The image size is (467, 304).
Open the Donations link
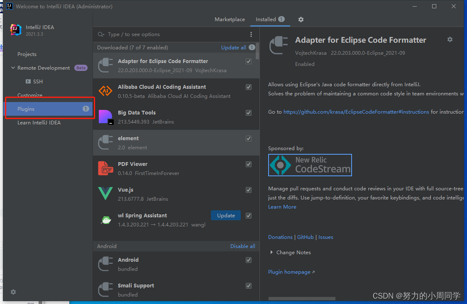click(x=280, y=237)
